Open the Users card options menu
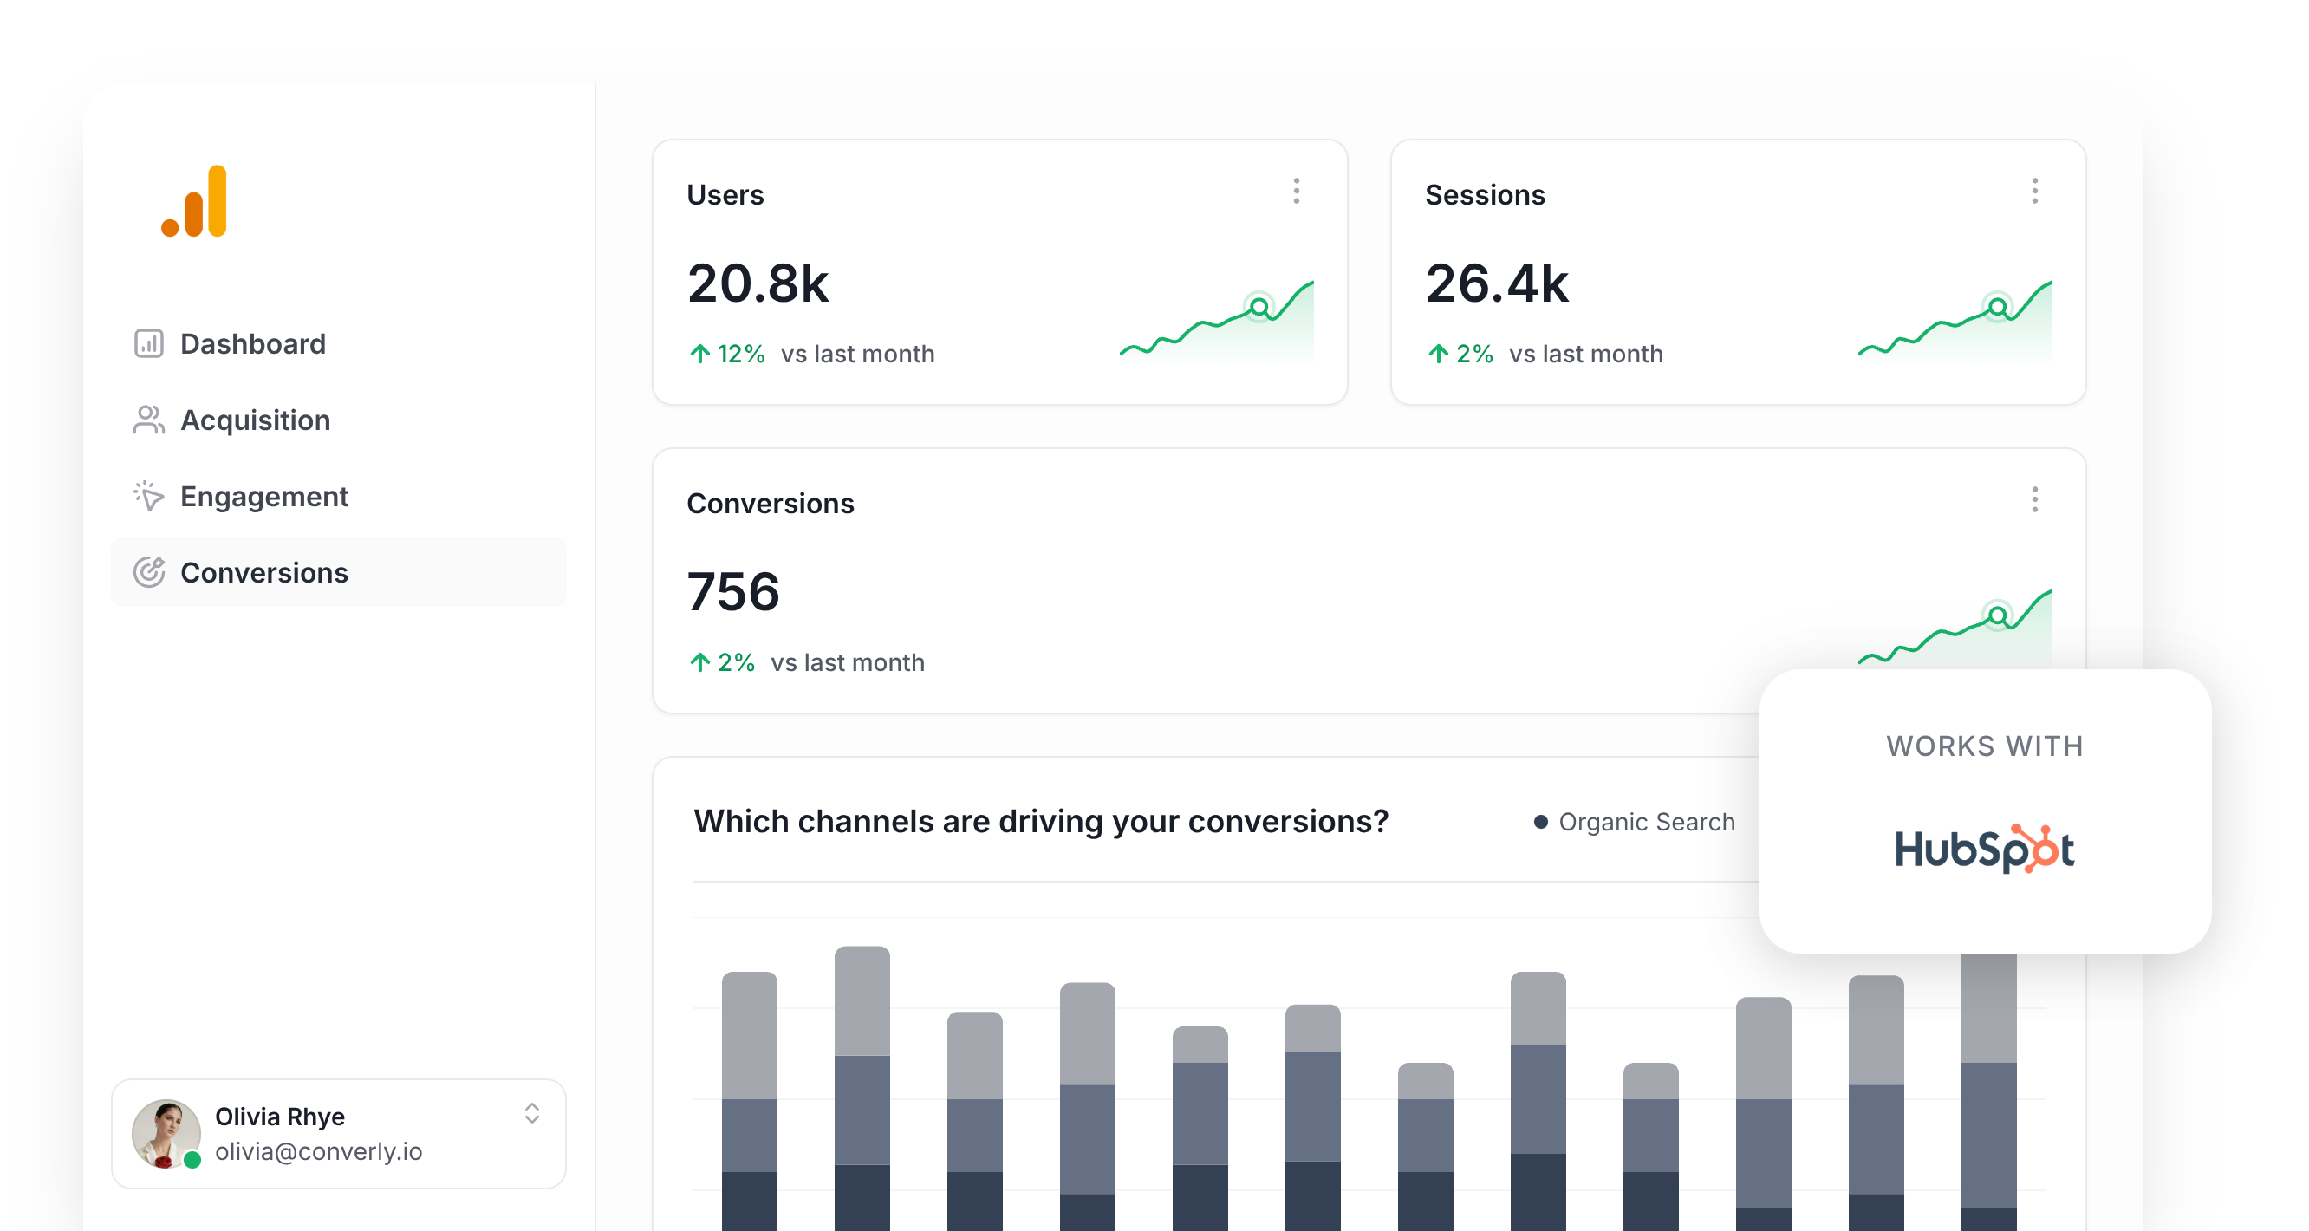The height and width of the screenshot is (1231, 2309). [1296, 191]
